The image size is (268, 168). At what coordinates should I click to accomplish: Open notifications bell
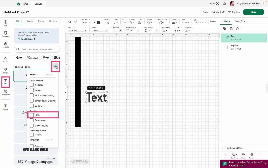click(x=224, y=4)
